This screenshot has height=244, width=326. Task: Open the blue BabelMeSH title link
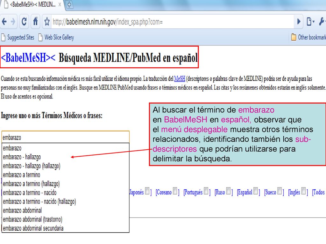(x=28, y=58)
